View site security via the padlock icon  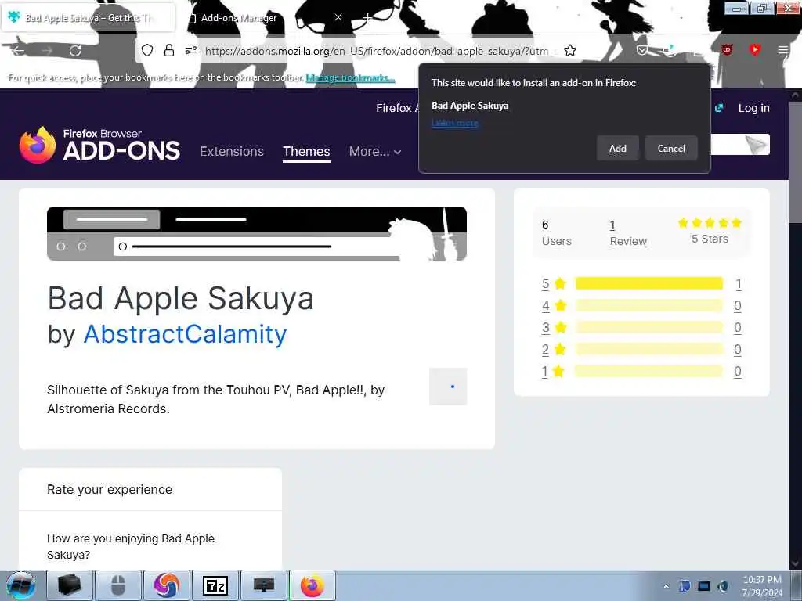pyautogui.click(x=169, y=50)
